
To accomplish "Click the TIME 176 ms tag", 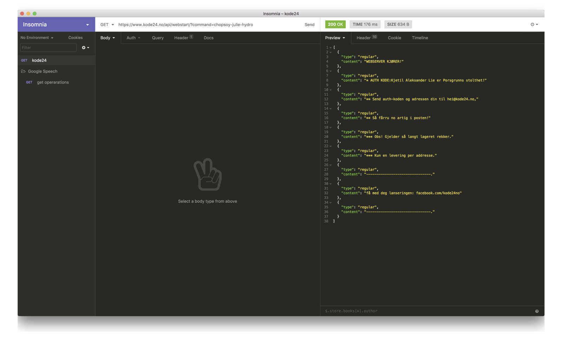I will [x=365, y=25].
